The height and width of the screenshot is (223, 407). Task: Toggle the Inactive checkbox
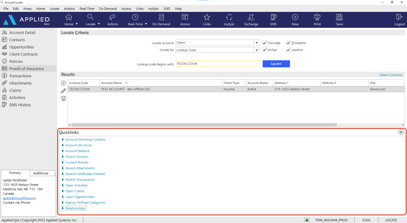coord(288,50)
